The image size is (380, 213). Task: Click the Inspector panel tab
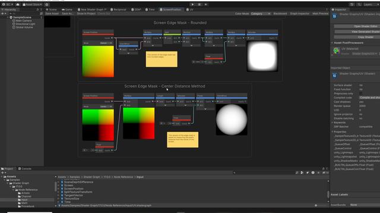pyautogui.click(x=339, y=9)
